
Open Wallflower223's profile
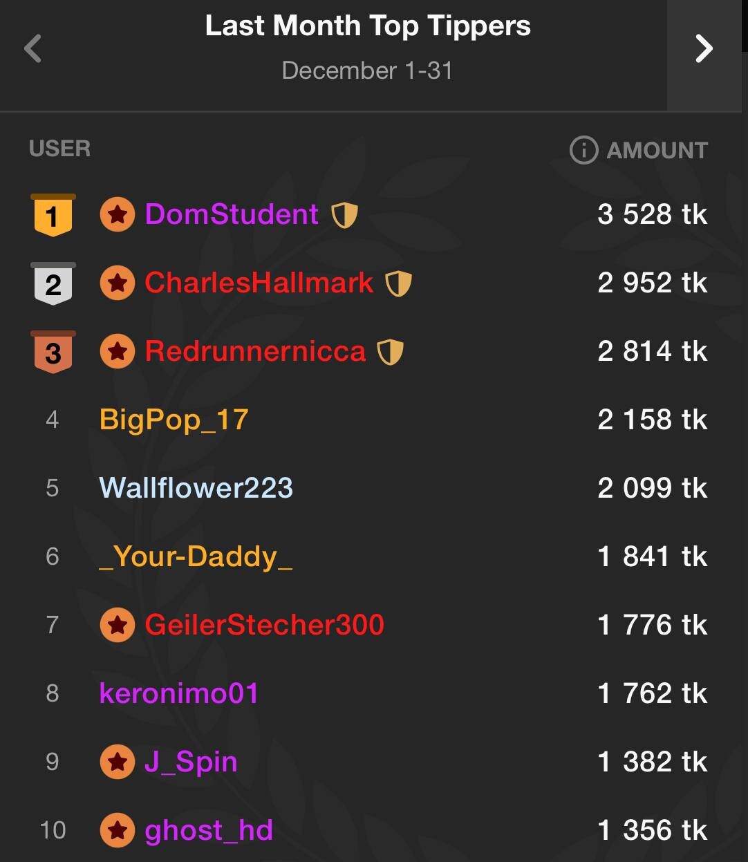click(196, 488)
